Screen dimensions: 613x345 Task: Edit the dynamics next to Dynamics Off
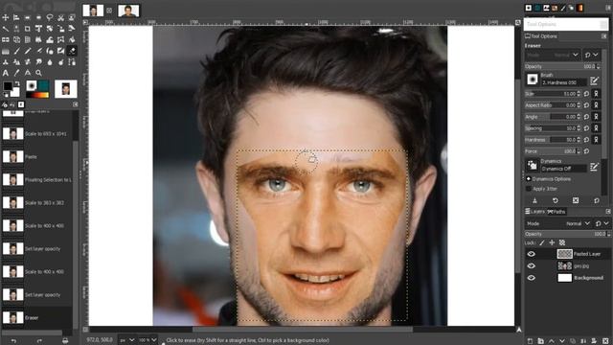(x=594, y=167)
